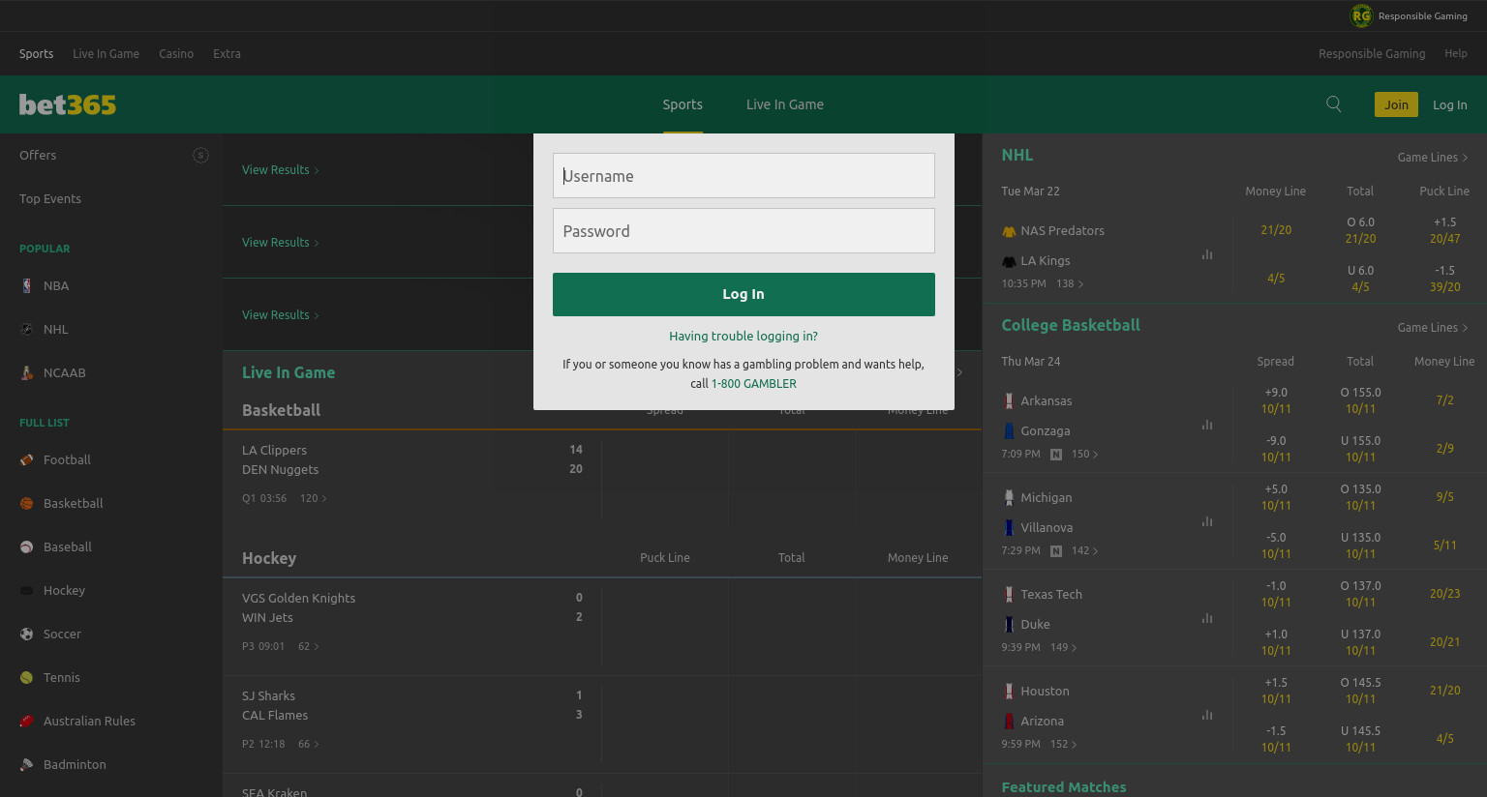Select the Baseball sidebar icon
This screenshot has height=797, width=1487.
tap(26, 546)
